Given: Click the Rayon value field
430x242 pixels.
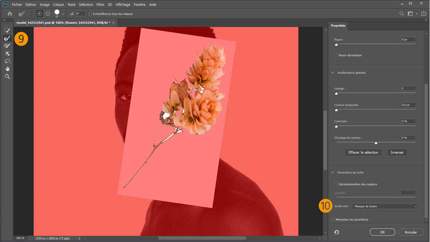Looking at the screenshot, I should (408, 39).
